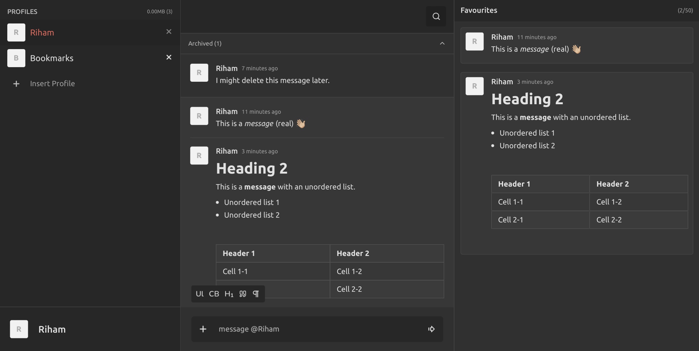Click current user Riham at bottom left
699x351 pixels.
(52, 329)
